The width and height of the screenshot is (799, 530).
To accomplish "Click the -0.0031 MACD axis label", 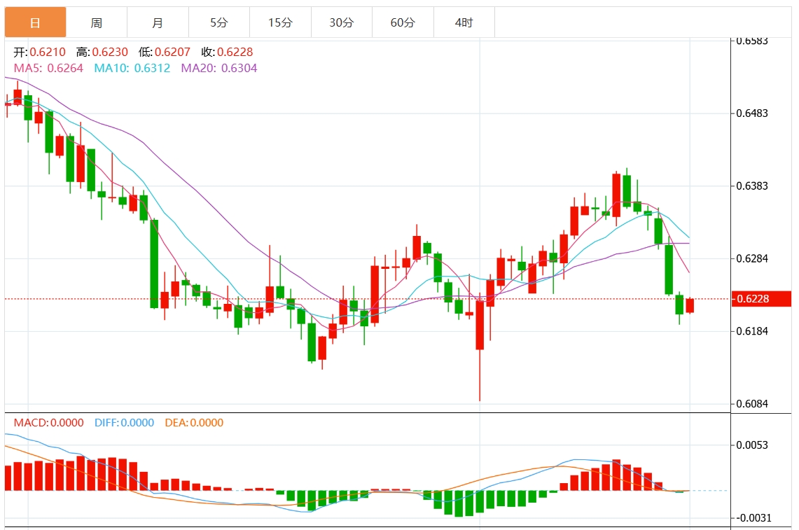I will pos(752,518).
